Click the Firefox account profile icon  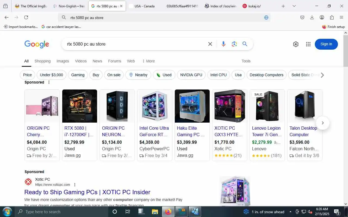click(x=322, y=17)
